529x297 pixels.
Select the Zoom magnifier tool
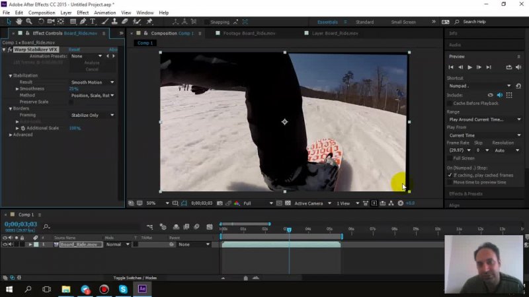pos(29,22)
